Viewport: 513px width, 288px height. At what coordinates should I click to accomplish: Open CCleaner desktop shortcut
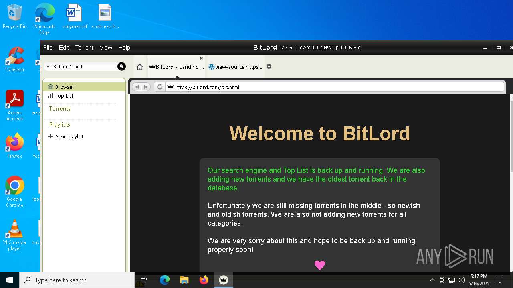pyautogui.click(x=15, y=60)
